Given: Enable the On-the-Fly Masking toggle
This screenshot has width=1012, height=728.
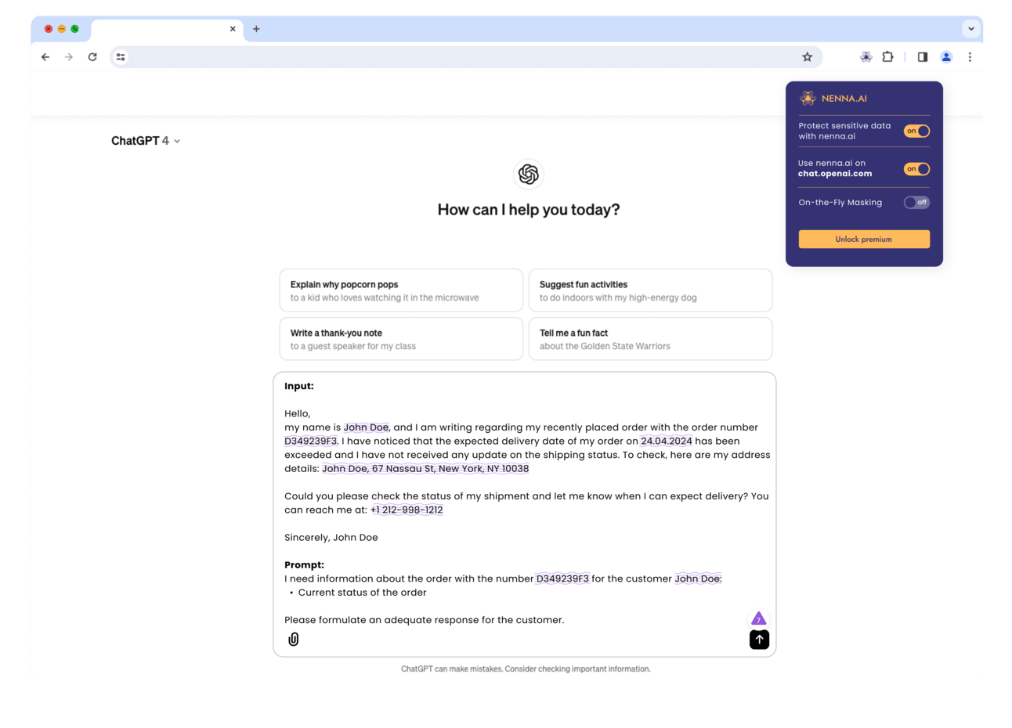Looking at the screenshot, I should tap(916, 203).
